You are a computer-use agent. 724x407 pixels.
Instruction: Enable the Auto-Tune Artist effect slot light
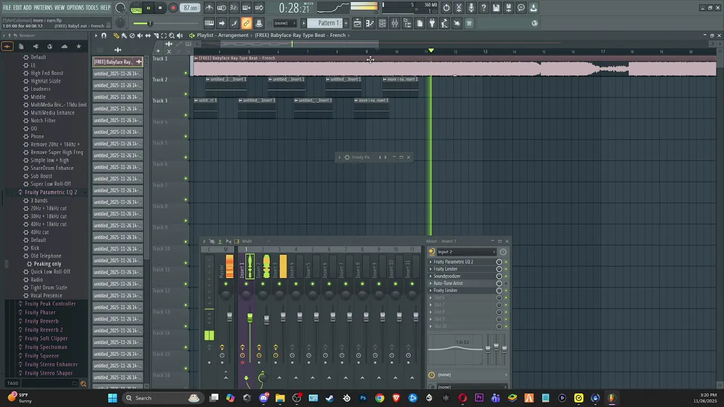(506, 283)
